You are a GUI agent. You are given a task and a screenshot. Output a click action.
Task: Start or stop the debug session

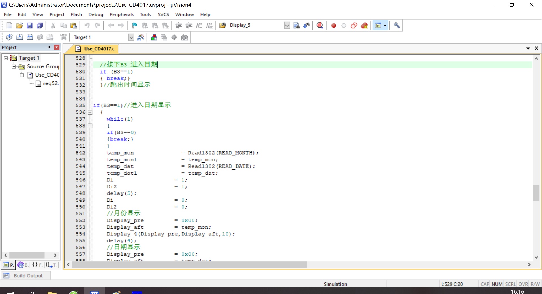(x=320, y=25)
